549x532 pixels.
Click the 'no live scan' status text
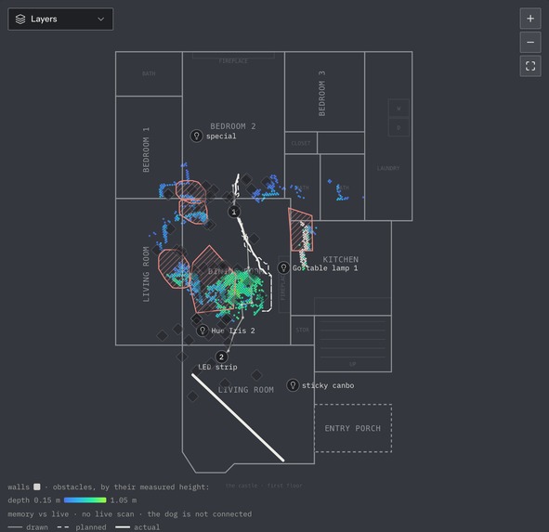(x=108, y=514)
